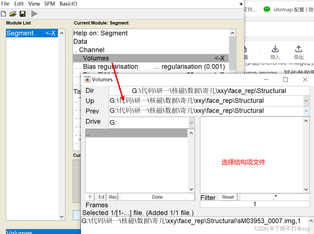Screen dimensions: 314x234
Task: Click the Module List scroll down arrow
Action: (62, 217)
